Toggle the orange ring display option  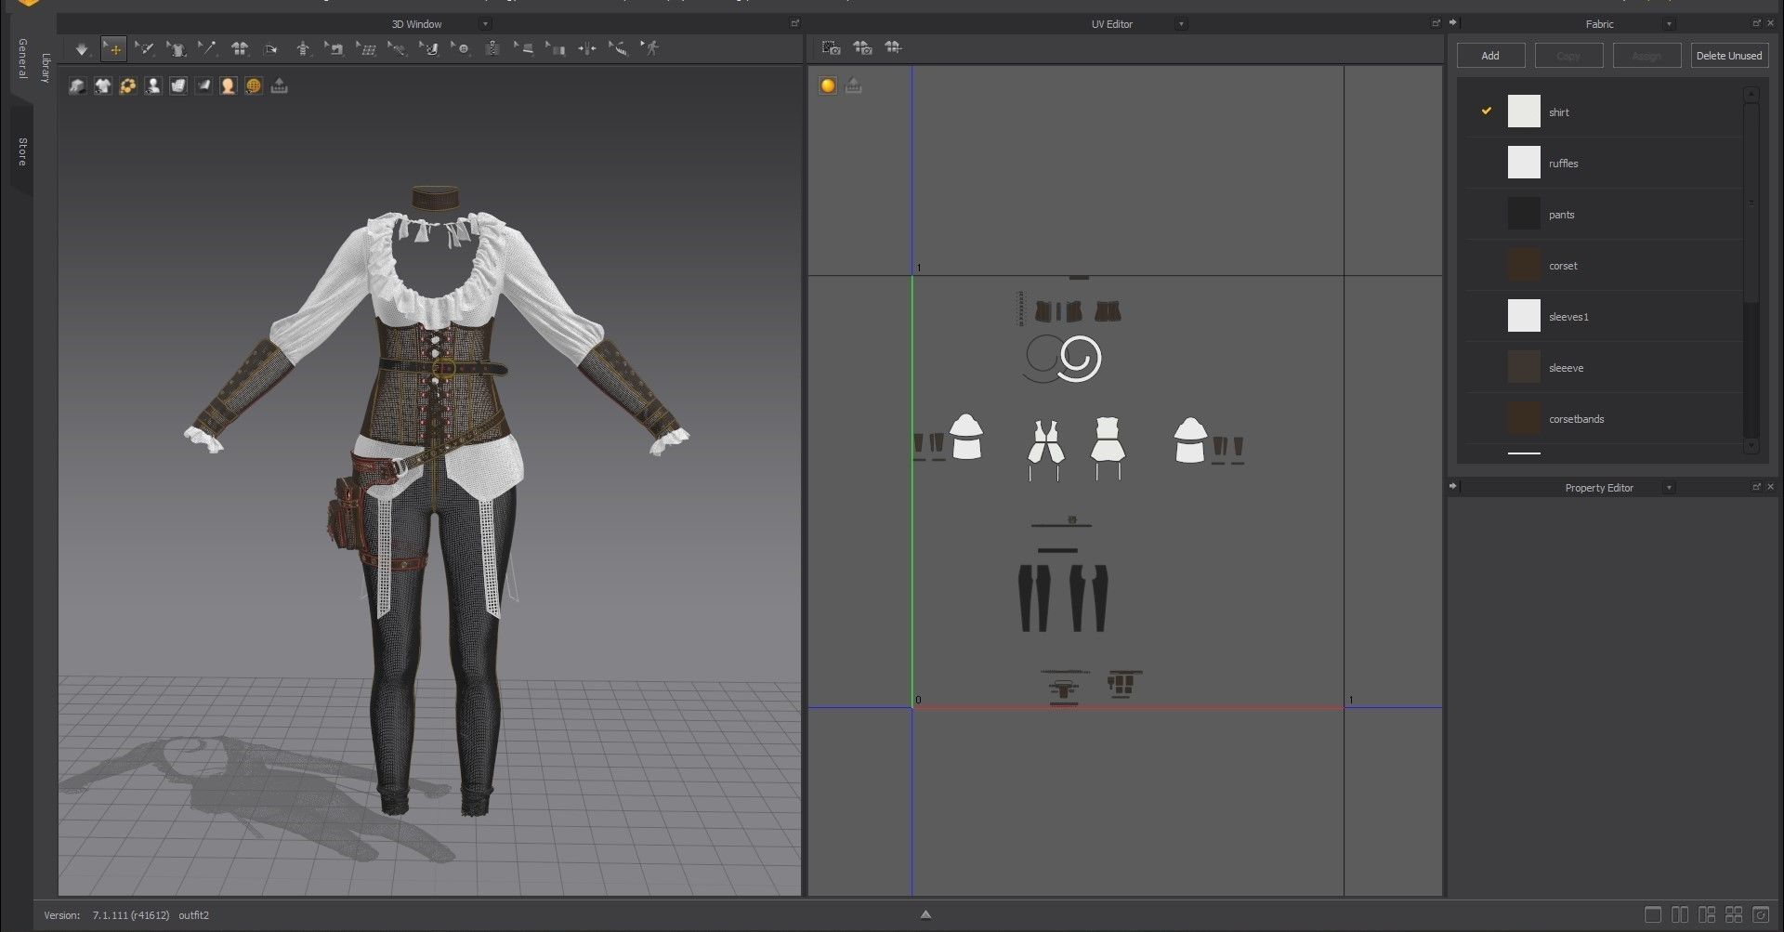pos(128,85)
